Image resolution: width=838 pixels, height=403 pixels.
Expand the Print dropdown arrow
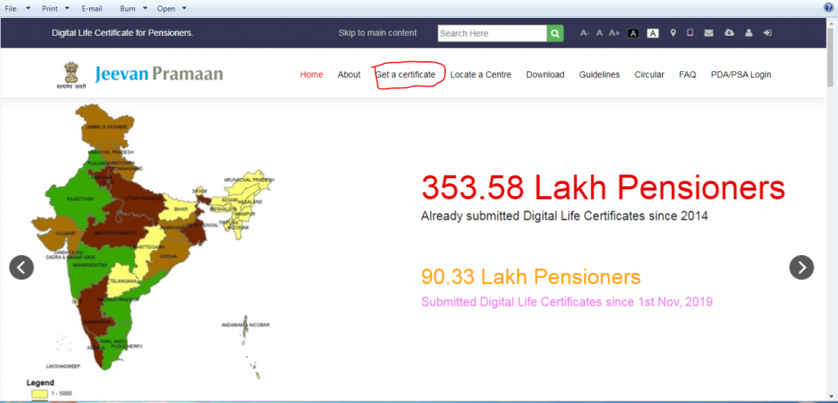tap(65, 8)
